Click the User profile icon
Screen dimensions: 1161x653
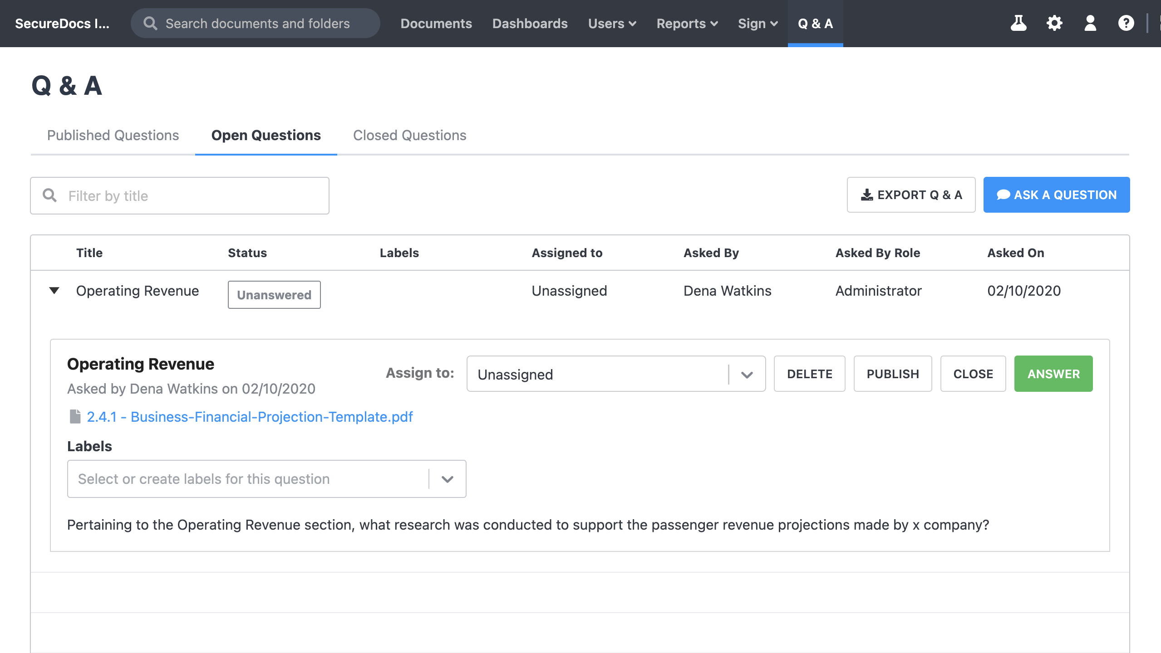[1088, 23]
